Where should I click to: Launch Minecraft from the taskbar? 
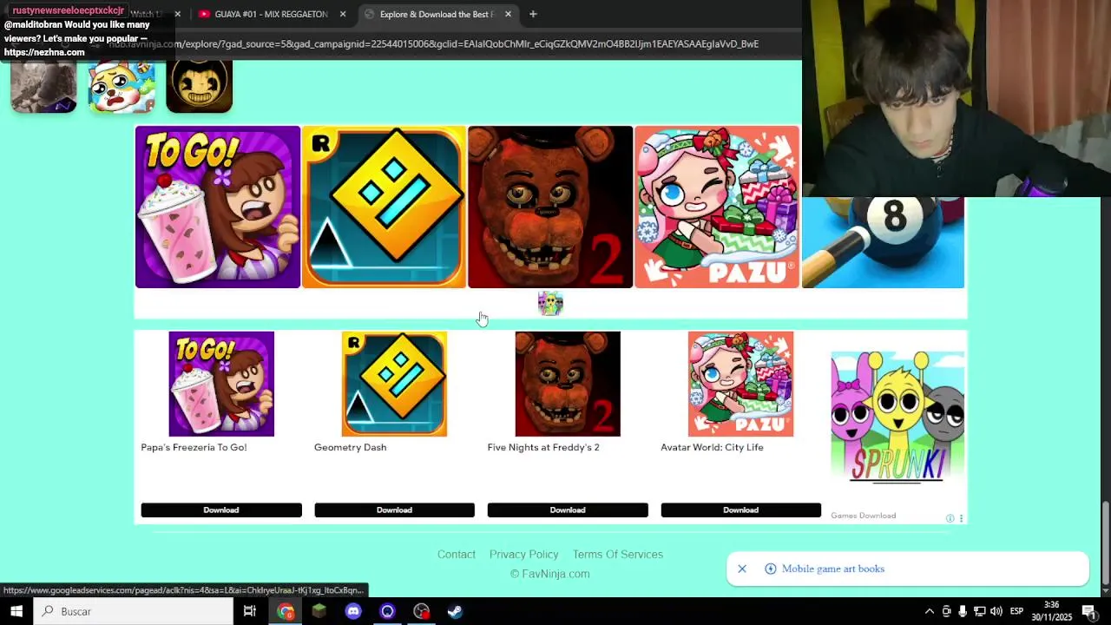tap(319, 611)
